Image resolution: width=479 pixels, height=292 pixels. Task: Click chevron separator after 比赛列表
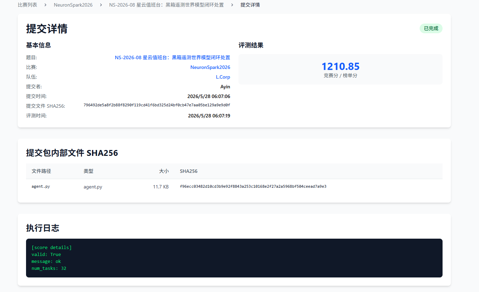click(45, 5)
